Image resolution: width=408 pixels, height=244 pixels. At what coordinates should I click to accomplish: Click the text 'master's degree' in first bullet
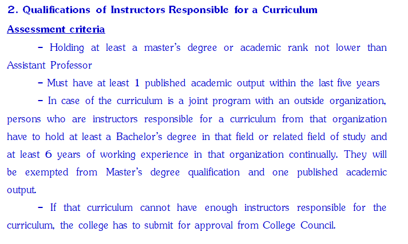coord(180,48)
